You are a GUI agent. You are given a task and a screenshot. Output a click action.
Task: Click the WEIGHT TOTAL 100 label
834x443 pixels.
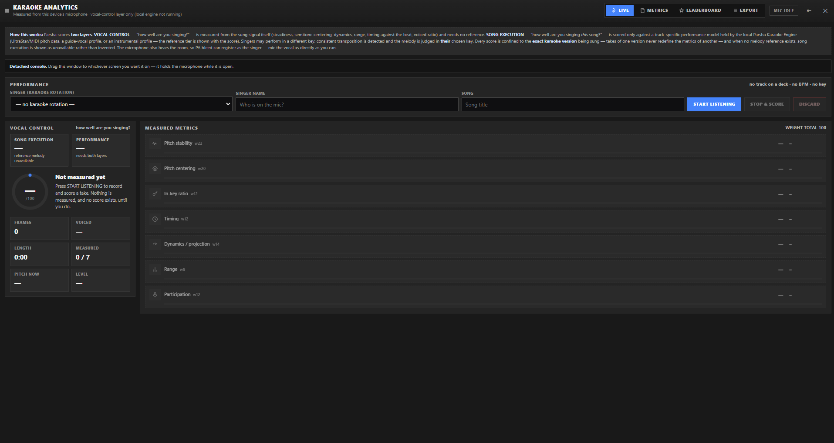[x=805, y=128]
